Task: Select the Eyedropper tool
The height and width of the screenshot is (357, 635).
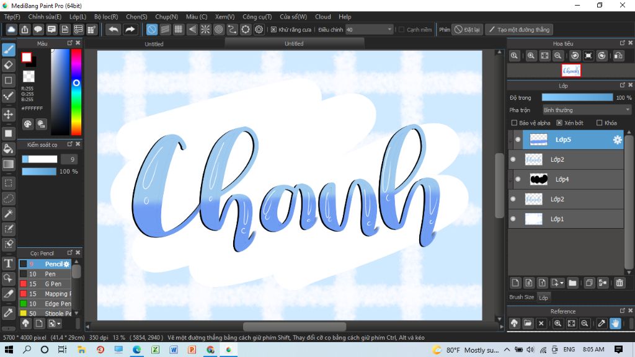Action: click(9, 312)
